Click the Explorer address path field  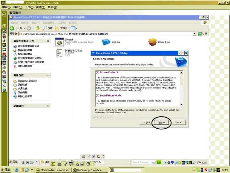106,34
